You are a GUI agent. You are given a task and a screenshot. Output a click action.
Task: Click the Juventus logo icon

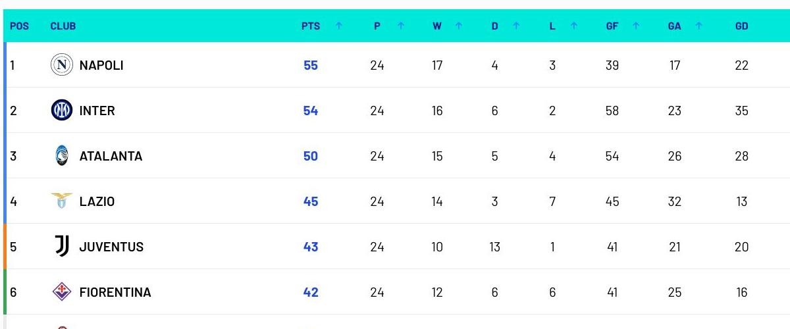(62, 247)
